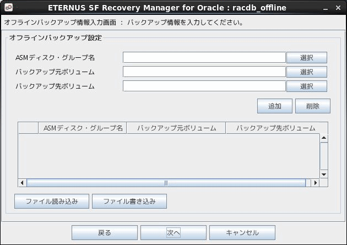
Task: Click the table's vertical scrollbar up arrow
Action: coord(324,138)
